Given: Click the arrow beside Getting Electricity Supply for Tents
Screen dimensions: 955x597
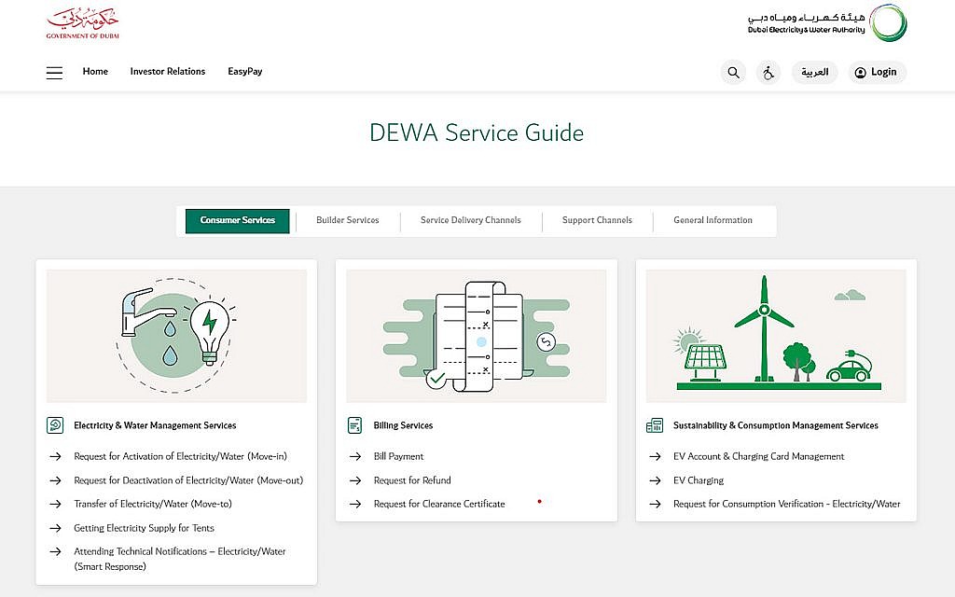Looking at the screenshot, I should tap(55, 528).
